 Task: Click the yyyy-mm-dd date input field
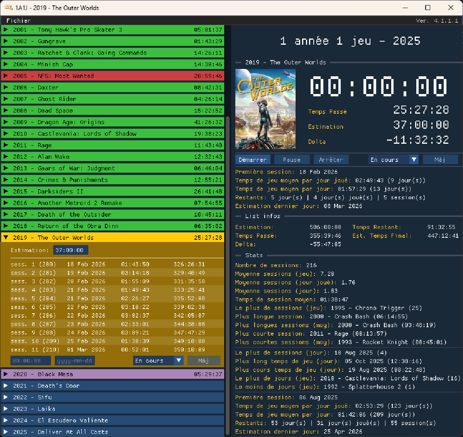pyautogui.click(x=75, y=361)
